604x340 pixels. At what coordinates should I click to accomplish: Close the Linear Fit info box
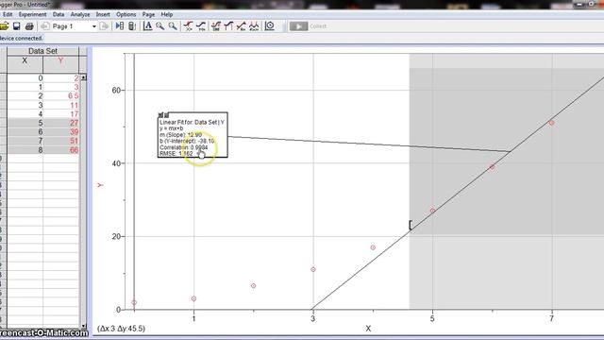tap(161, 115)
